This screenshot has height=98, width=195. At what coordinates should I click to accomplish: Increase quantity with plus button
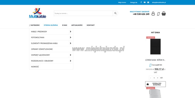[157, 78]
